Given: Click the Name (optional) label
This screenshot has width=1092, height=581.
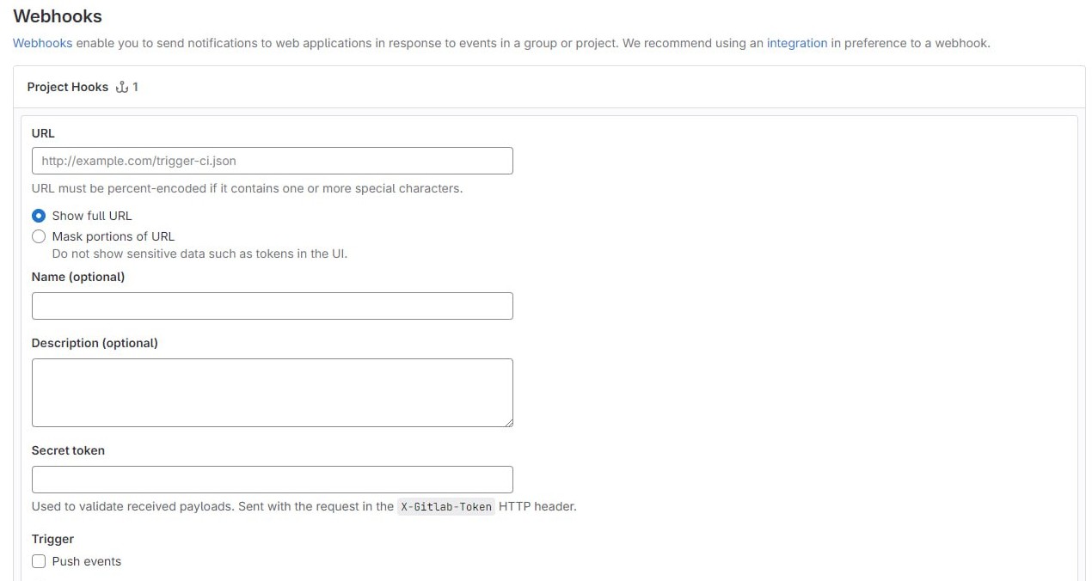Looking at the screenshot, I should (78, 277).
